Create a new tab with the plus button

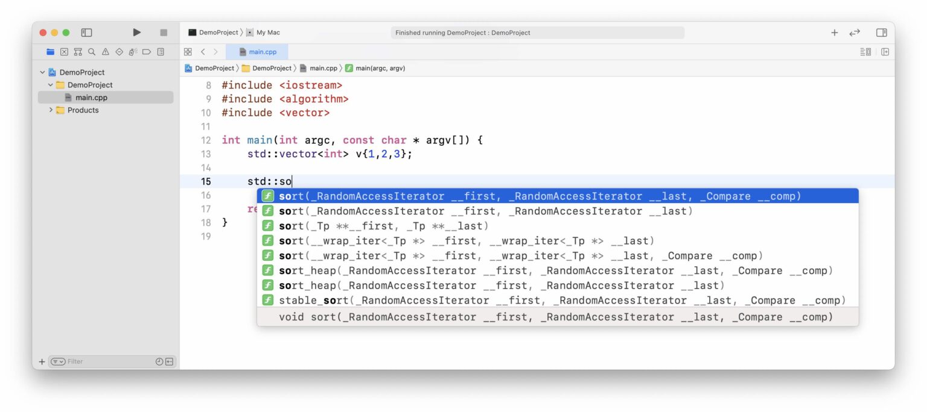click(x=835, y=33)
